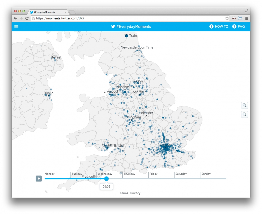Click the browser back arrow

click(15, 18)
